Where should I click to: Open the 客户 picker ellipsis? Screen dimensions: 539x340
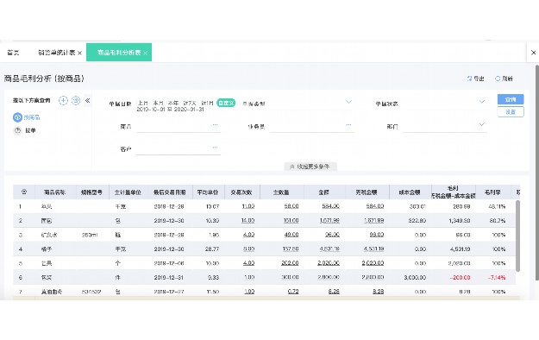(216, 148)
